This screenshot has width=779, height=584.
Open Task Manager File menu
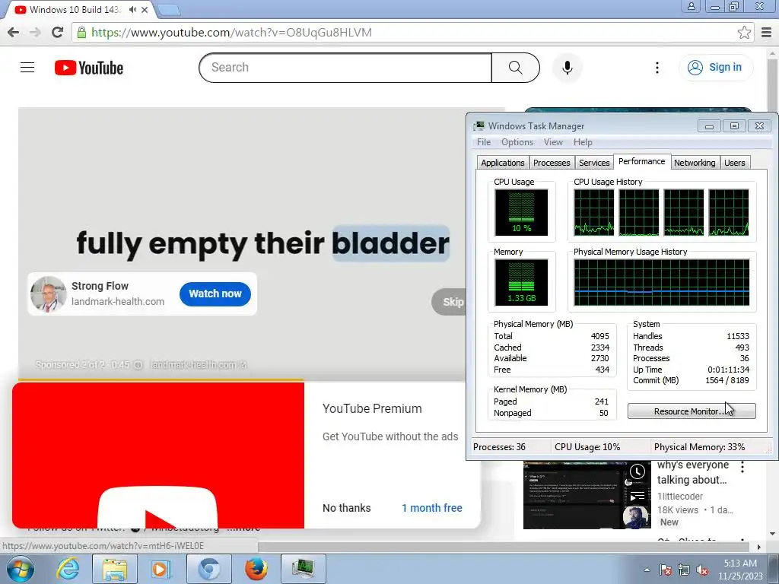[x=483, y=142]
